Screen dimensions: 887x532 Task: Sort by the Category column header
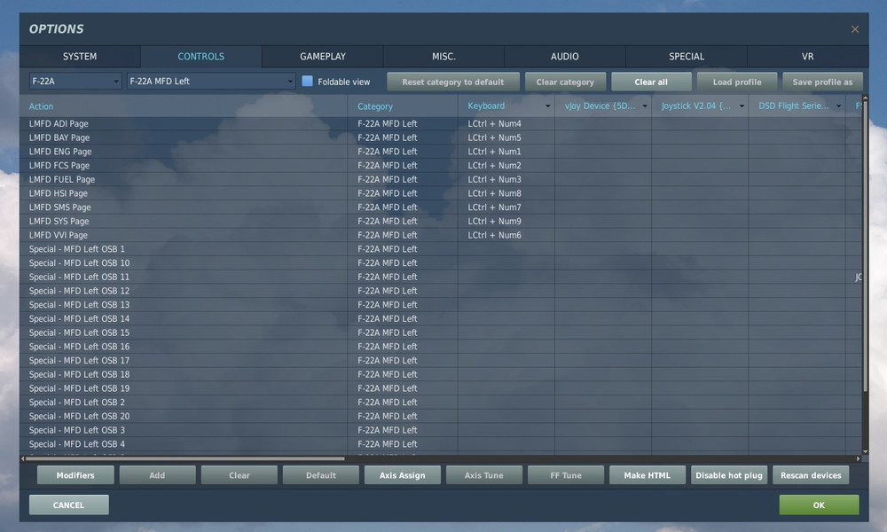402,106
